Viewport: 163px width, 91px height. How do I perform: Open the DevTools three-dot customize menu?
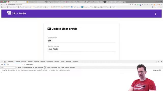(x=158, y=62)
